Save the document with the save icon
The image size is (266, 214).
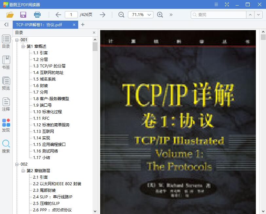pos(23,15)
